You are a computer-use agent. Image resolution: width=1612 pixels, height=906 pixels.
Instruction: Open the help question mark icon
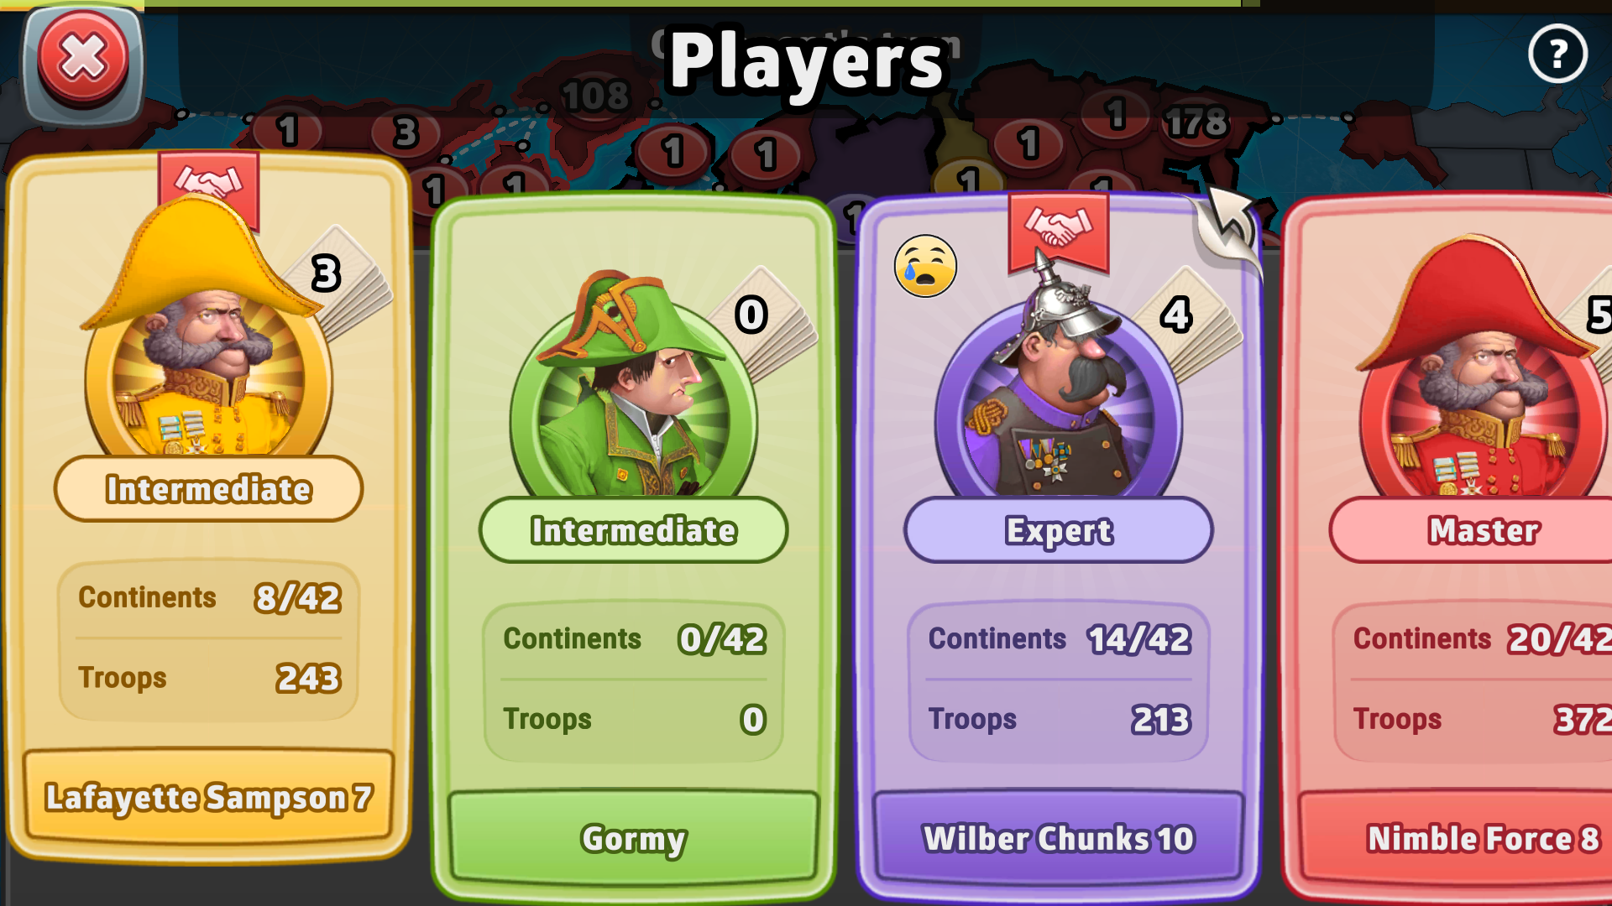click(x=1557, y=55)
